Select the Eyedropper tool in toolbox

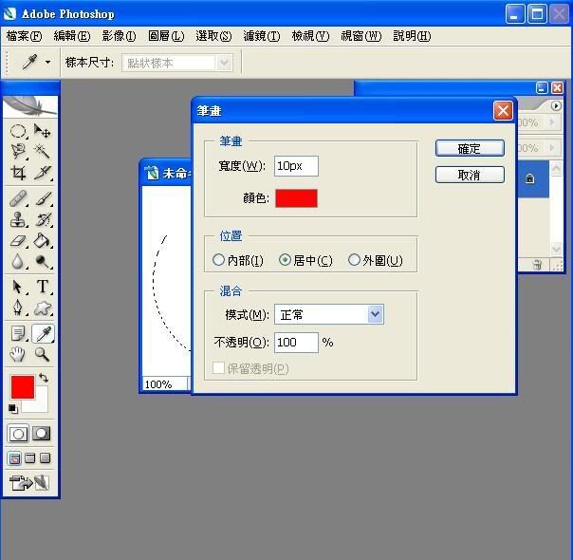[x=43, y=333]
